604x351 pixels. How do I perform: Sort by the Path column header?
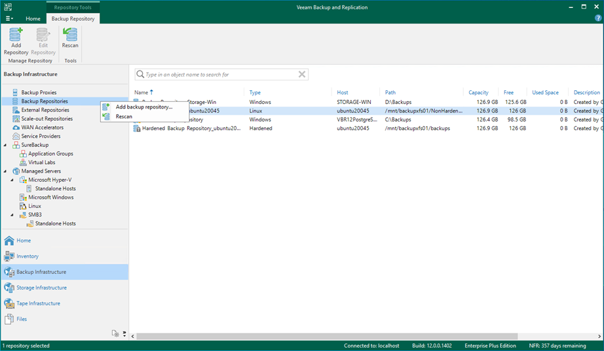pyautogui.click(x=390, y=92)
